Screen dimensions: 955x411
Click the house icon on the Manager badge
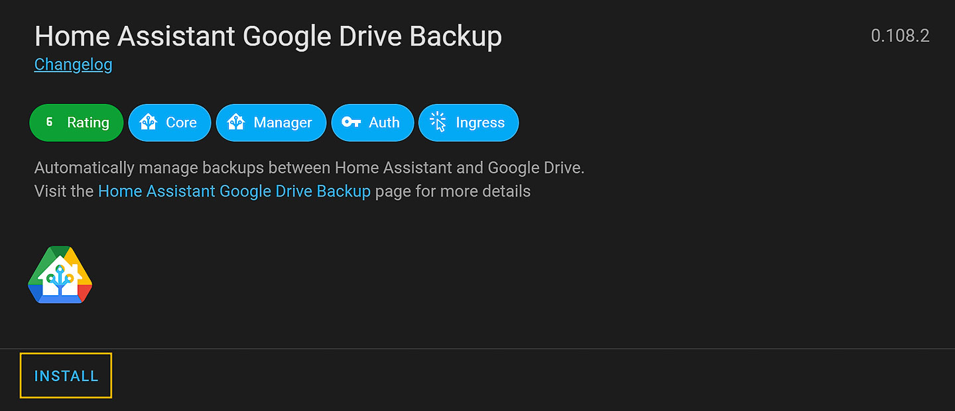pos(236,122)
